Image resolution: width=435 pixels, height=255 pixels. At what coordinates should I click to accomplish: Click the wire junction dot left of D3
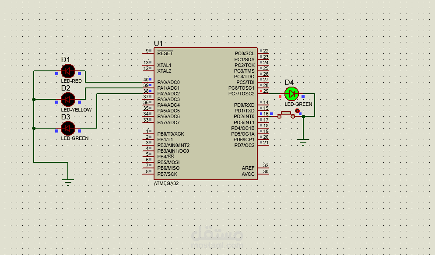pyautogui.click(x=34, y=128)
